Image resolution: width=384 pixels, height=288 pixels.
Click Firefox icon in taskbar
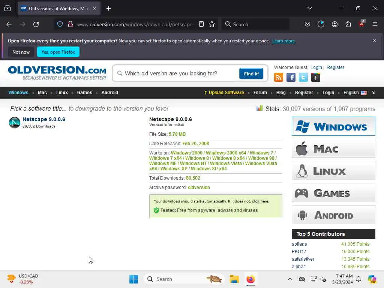point(250,279)
